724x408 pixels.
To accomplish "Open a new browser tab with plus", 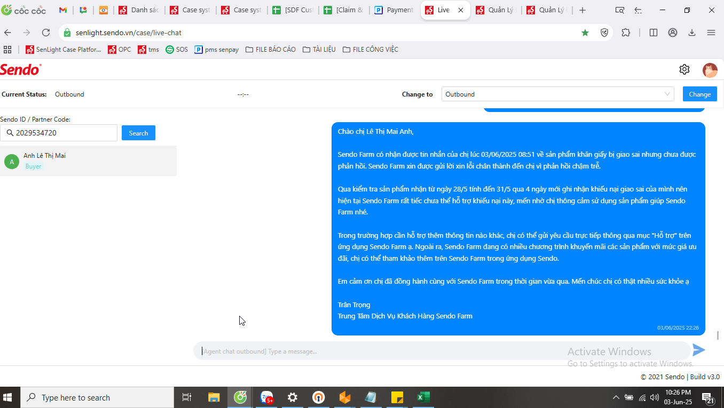I will coord(583,10).
